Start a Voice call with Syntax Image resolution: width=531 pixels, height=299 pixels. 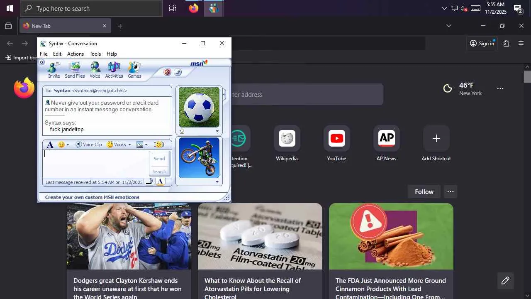(95, 70)
